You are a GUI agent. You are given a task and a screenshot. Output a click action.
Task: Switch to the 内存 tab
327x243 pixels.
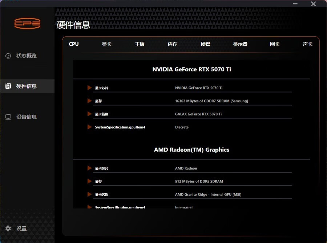173,44
